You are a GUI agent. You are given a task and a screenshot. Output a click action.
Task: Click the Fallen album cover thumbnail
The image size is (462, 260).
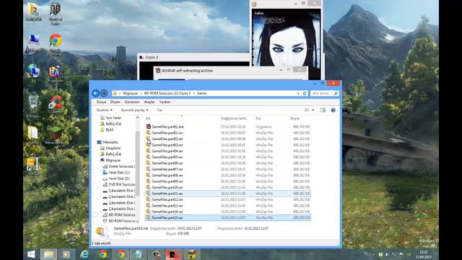(x=287, y=38)
